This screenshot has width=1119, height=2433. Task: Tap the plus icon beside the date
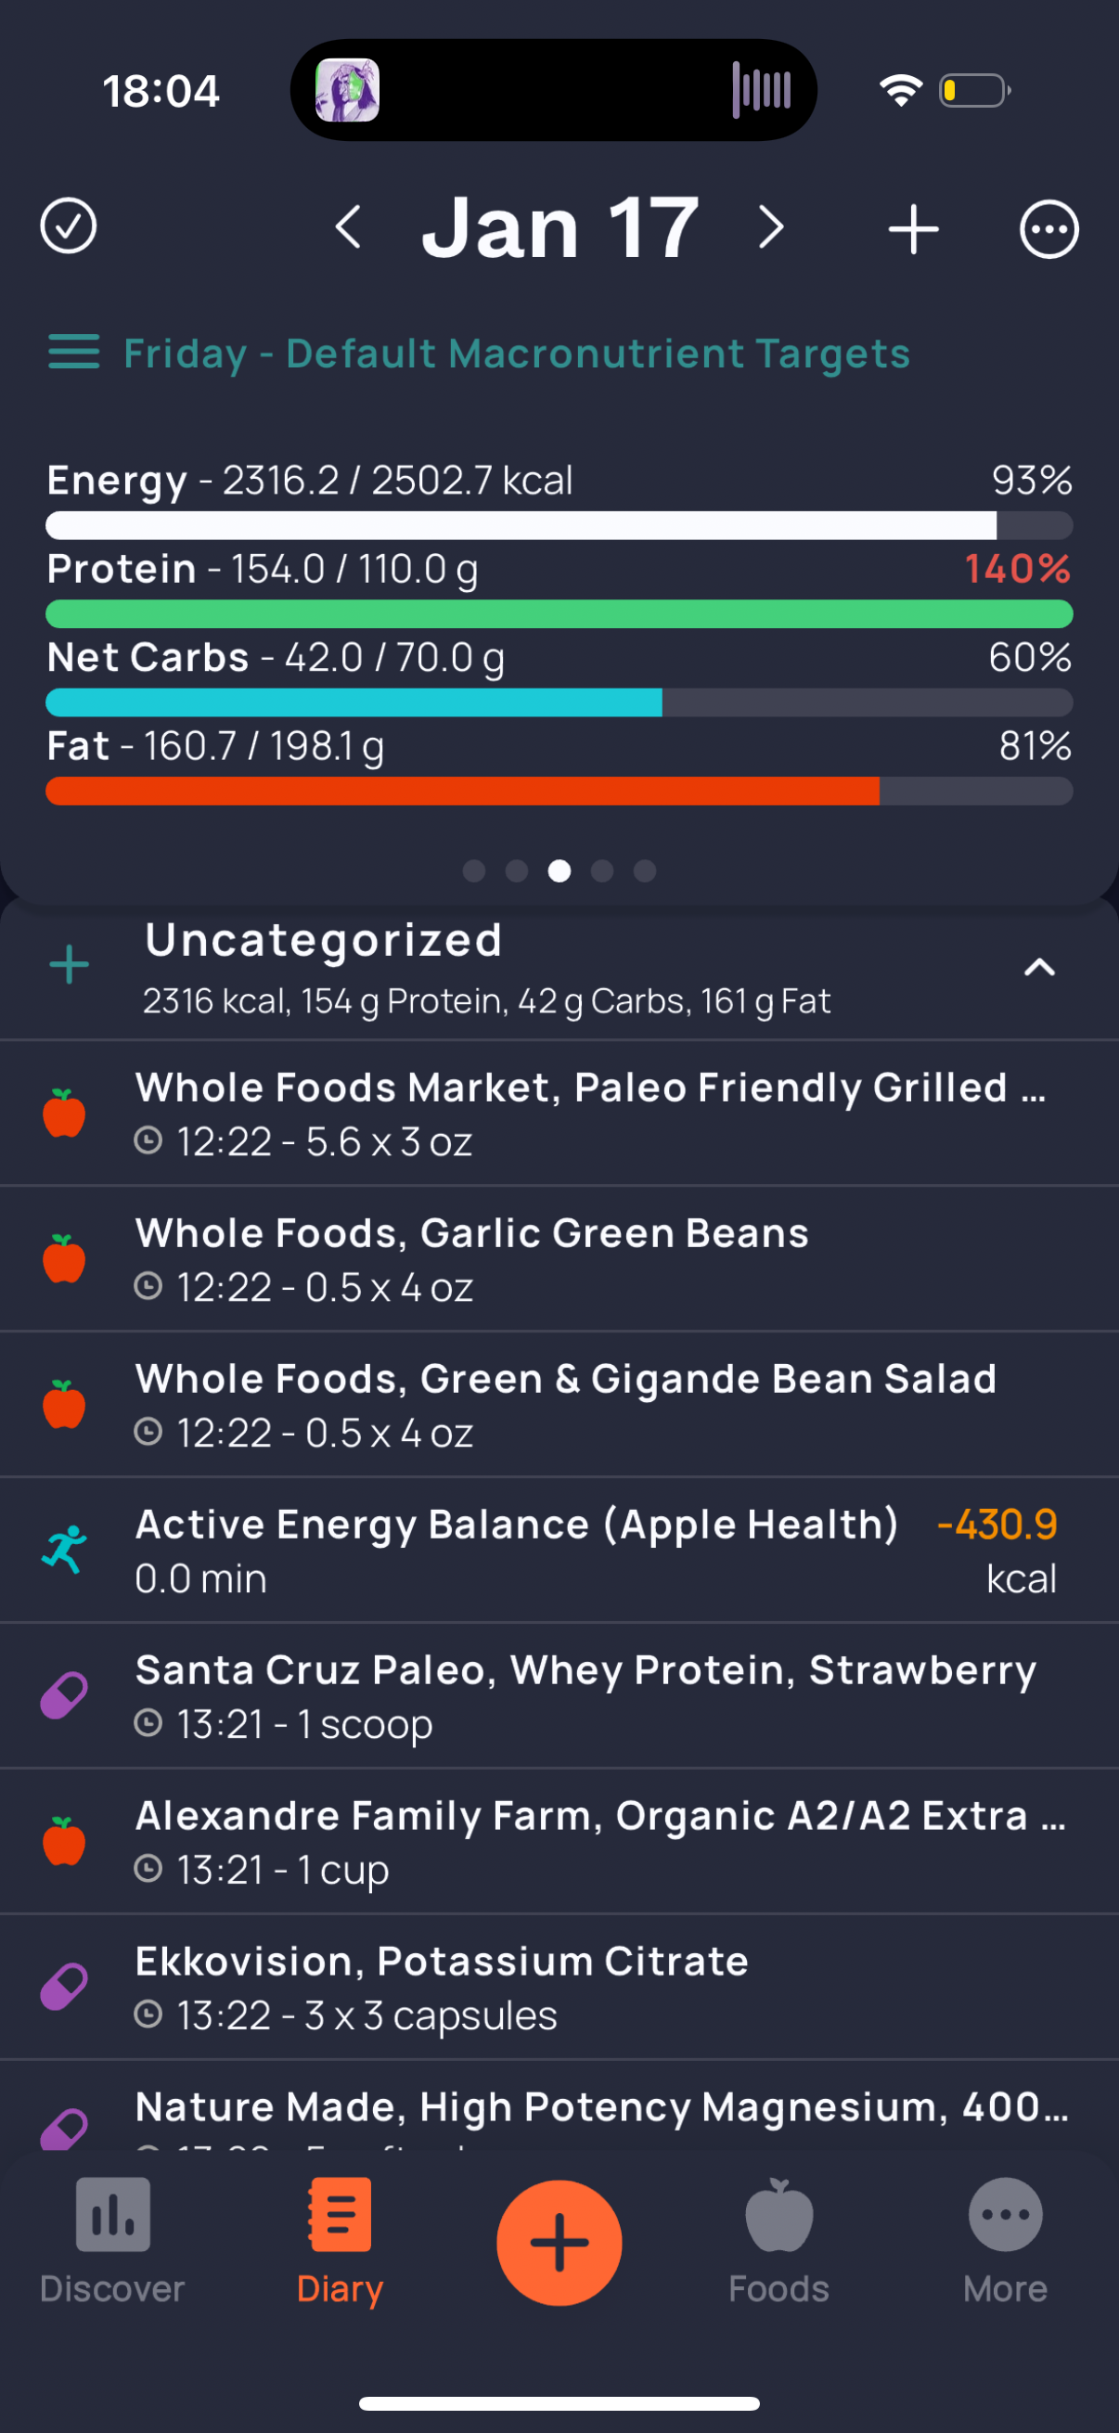[x=913, y=229]
